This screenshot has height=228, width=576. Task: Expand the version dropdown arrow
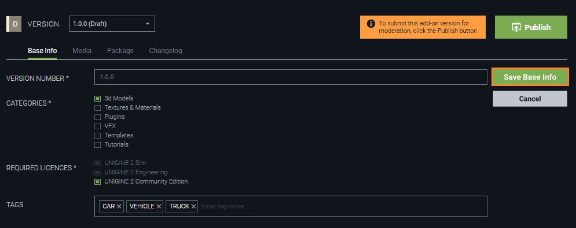tap(148, 24)
